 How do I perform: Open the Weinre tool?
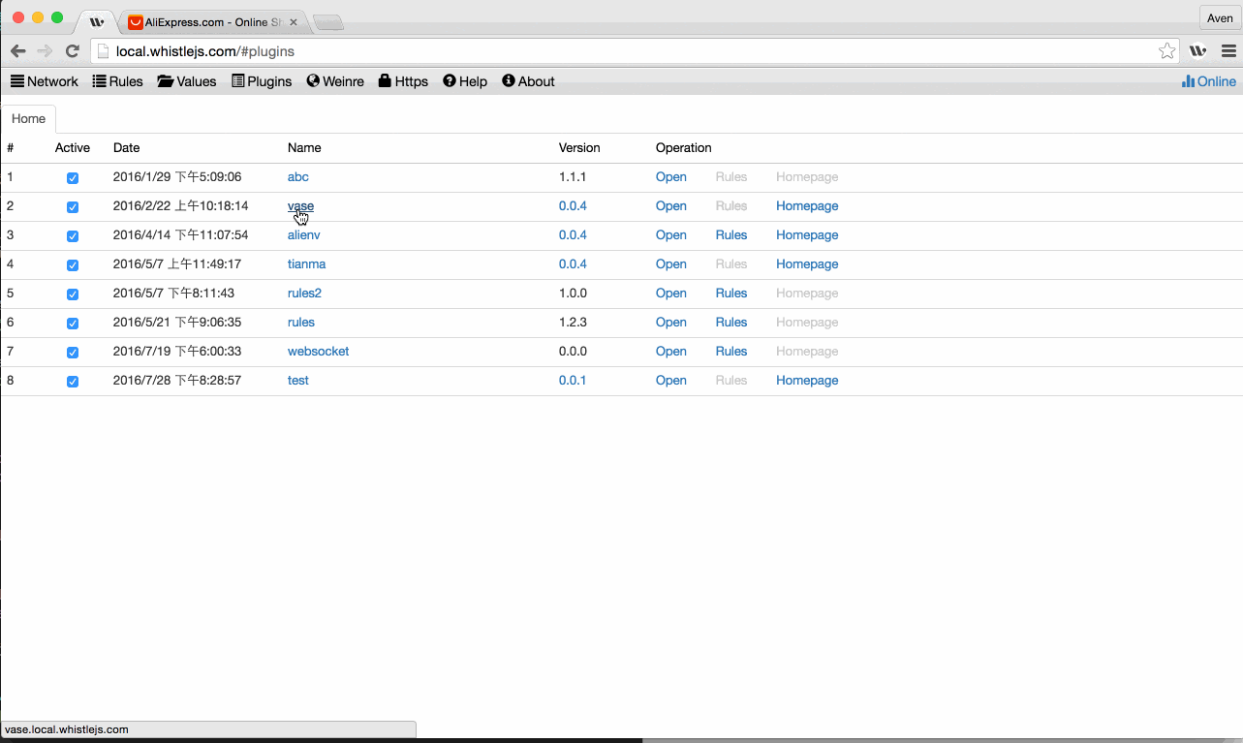tap(335, 81)
